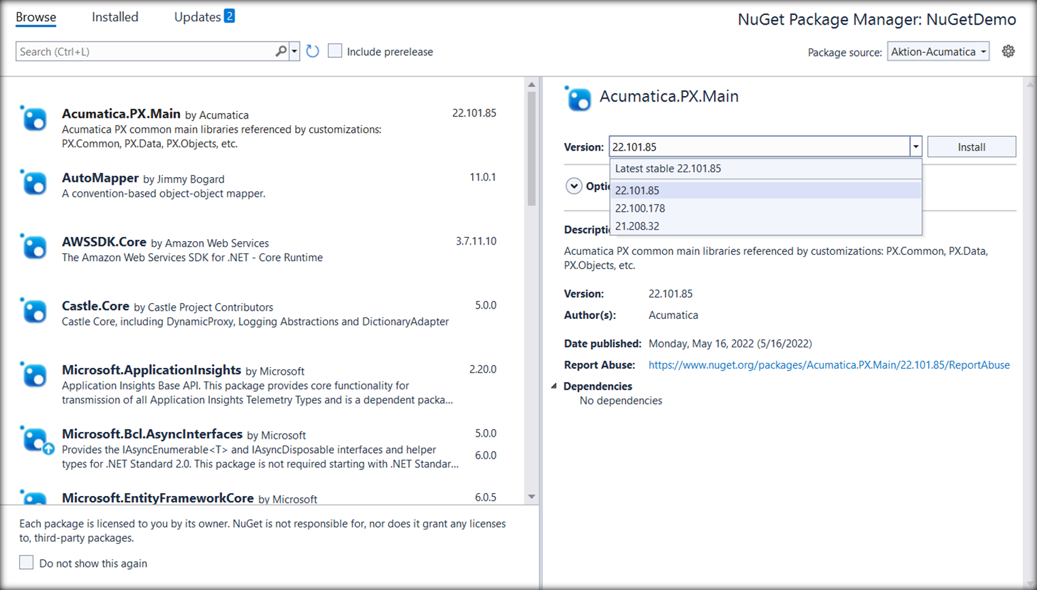
Task: Click the Author(s) value Acumatica
Action: tap(673, 315)
